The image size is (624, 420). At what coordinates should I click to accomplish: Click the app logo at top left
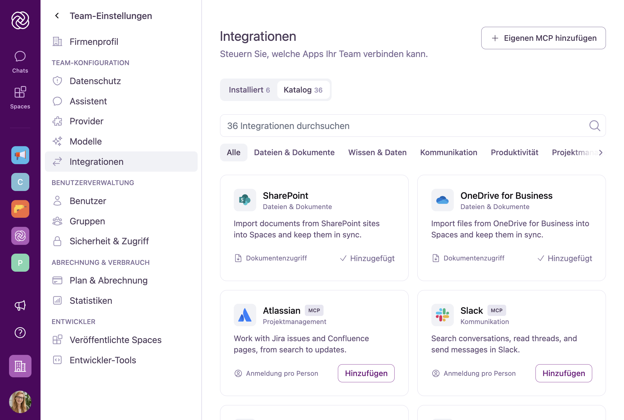pyautogui.click(x=20, y=20)
